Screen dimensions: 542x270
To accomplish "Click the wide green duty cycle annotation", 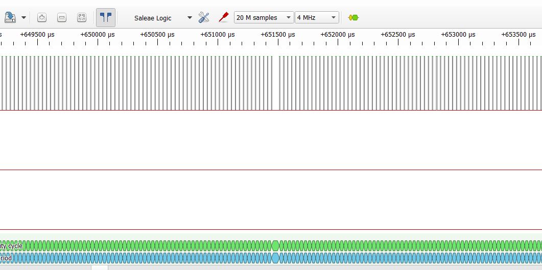I will (x=275, y=246).
